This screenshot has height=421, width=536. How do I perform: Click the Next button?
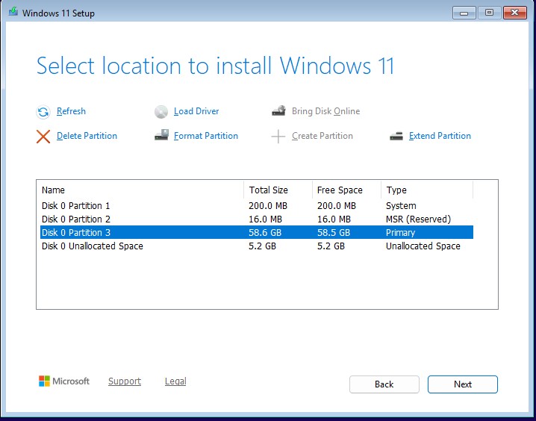point(463,384)
